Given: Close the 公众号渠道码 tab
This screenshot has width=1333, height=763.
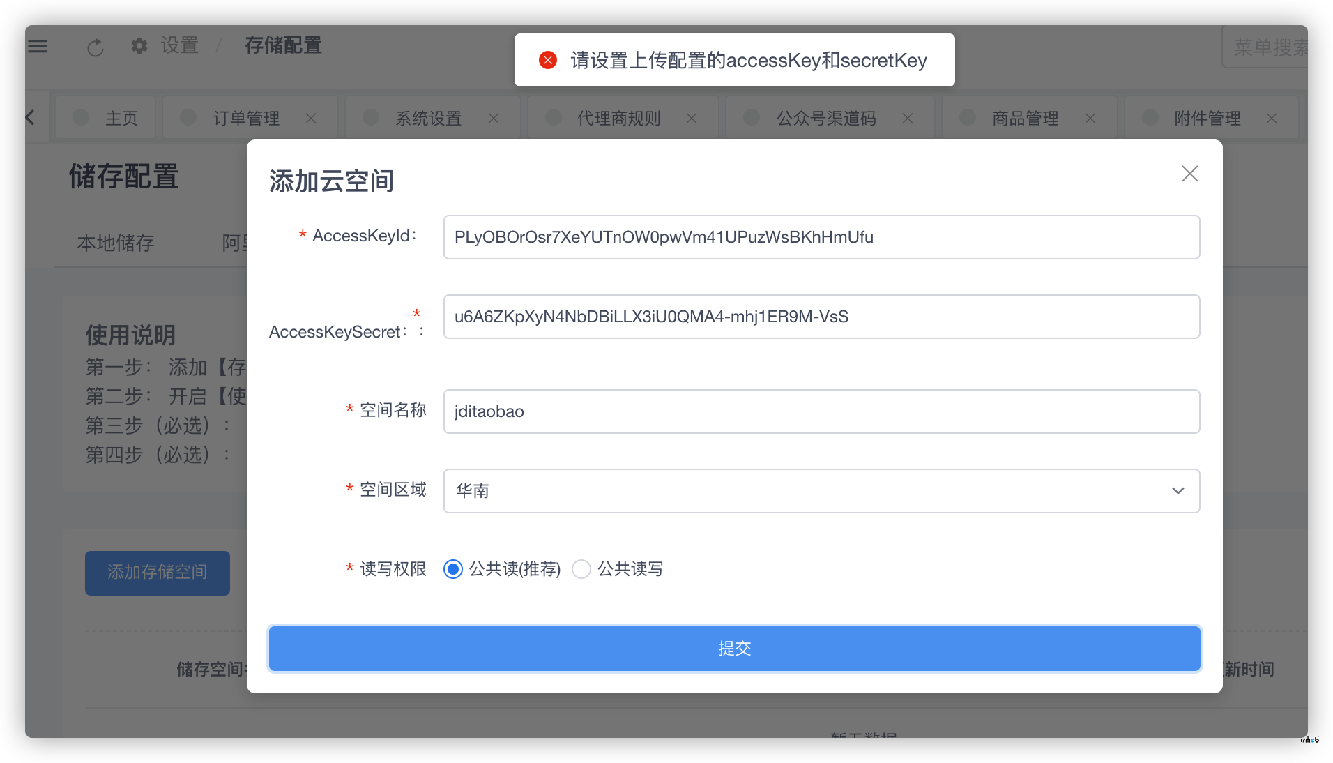Looking at the screenshot, I should coord(908,119).
